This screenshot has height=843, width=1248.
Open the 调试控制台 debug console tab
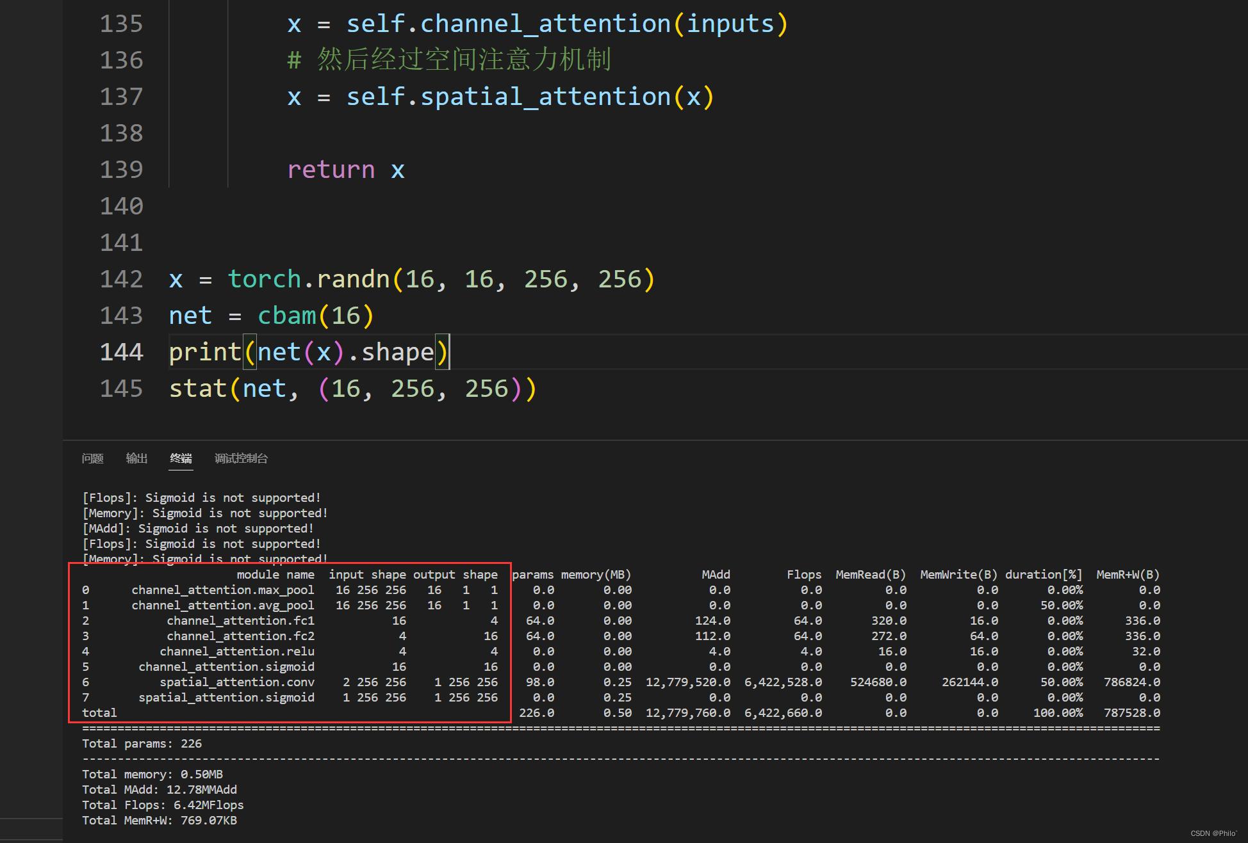pos(241,458)
